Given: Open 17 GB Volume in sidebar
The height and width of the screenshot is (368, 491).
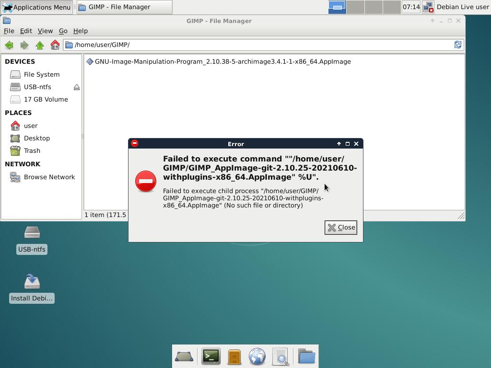Looking at the screenshot, I should [46, 100].
